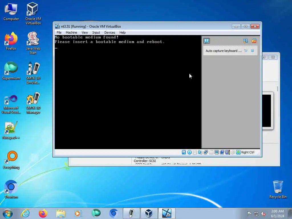292x219 pixels.
Task: Close the nt3.51 VM window
Action: coord(255,27)
